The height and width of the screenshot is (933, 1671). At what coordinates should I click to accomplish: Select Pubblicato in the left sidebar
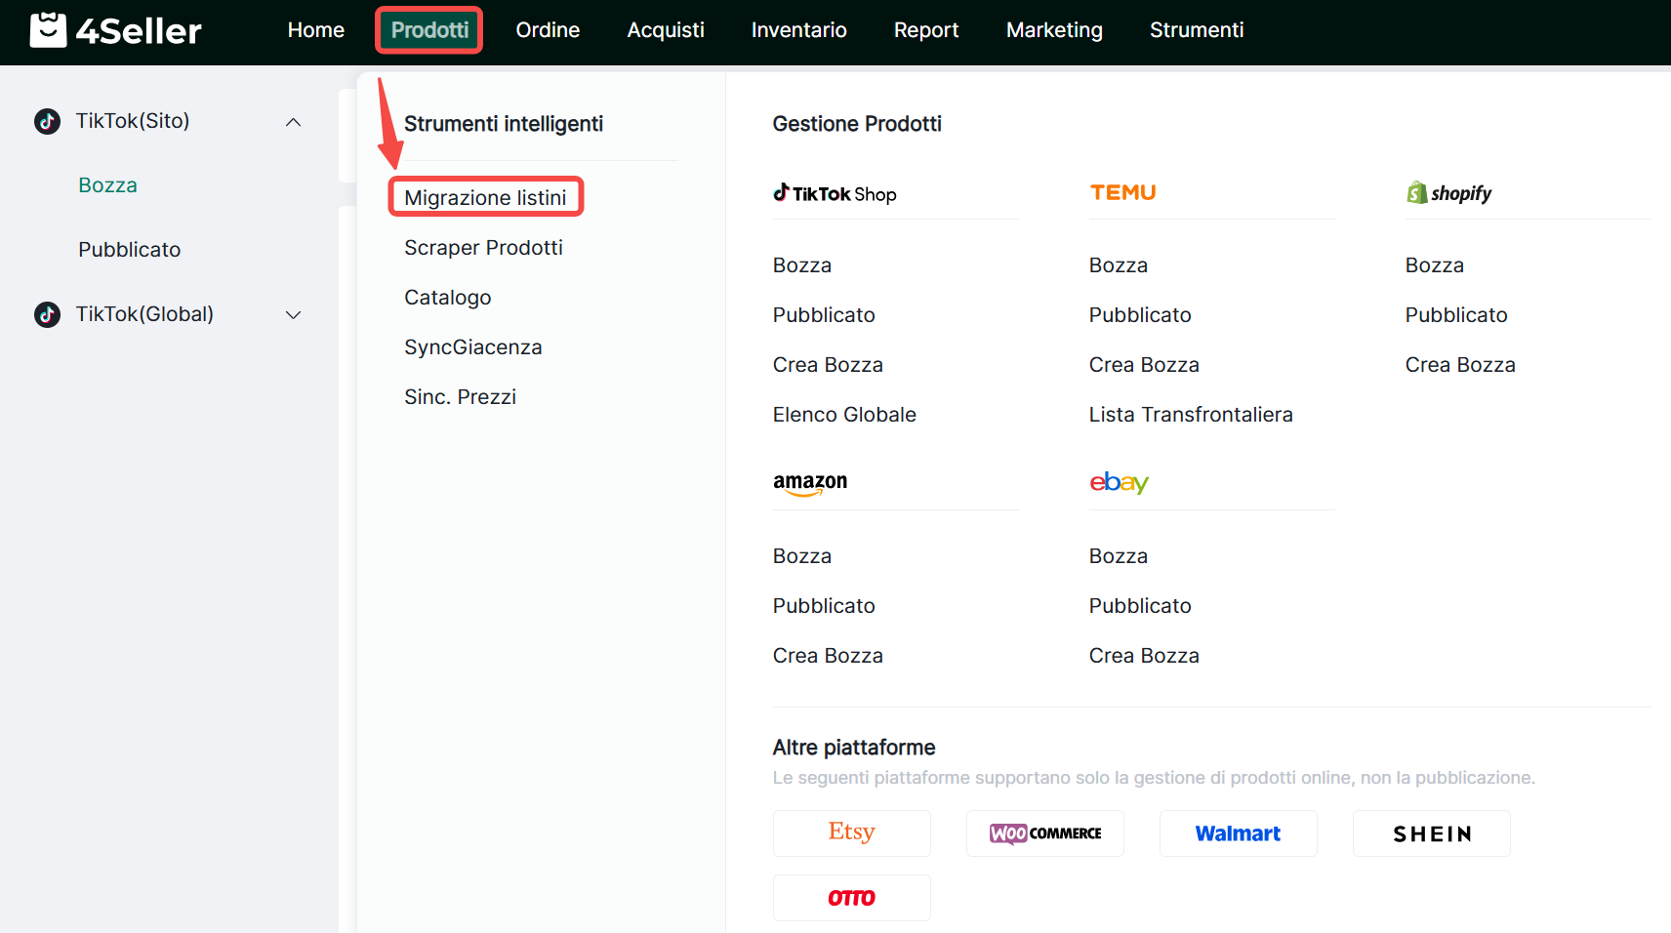129,250
